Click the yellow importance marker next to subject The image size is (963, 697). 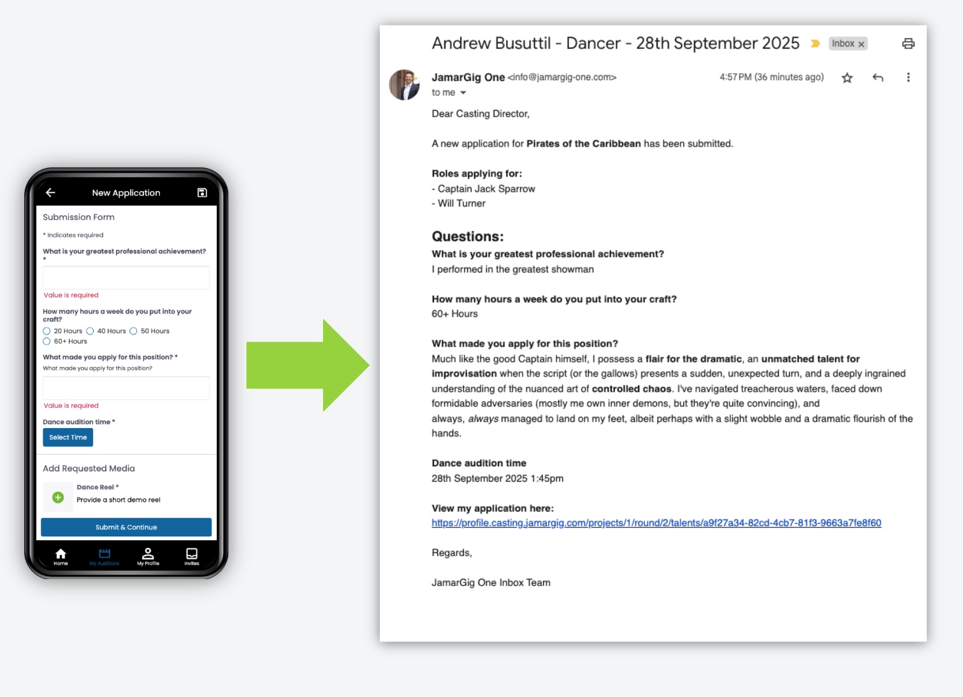815,43
